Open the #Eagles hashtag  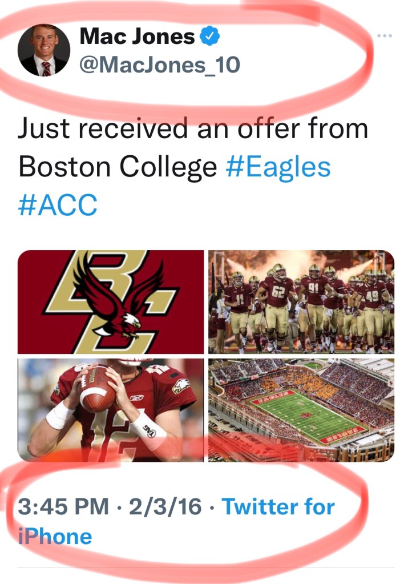[278, 167]
